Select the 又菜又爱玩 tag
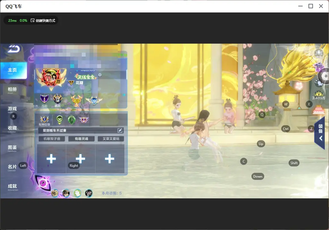329x230 pixels. [111, 139]
